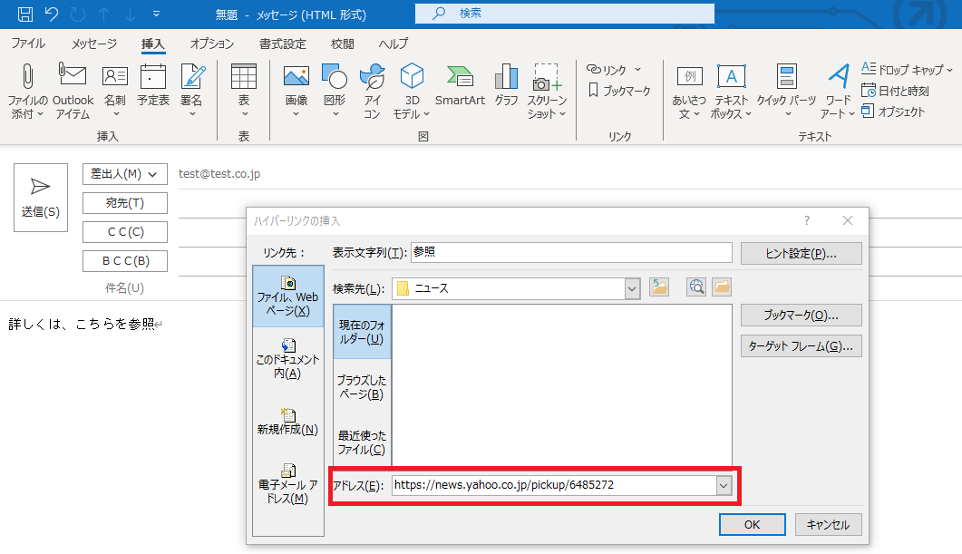The height and width of the screenshot is (554, 962).
Task: Click the browse for file folder icon
Action: (x=722, y=287)
